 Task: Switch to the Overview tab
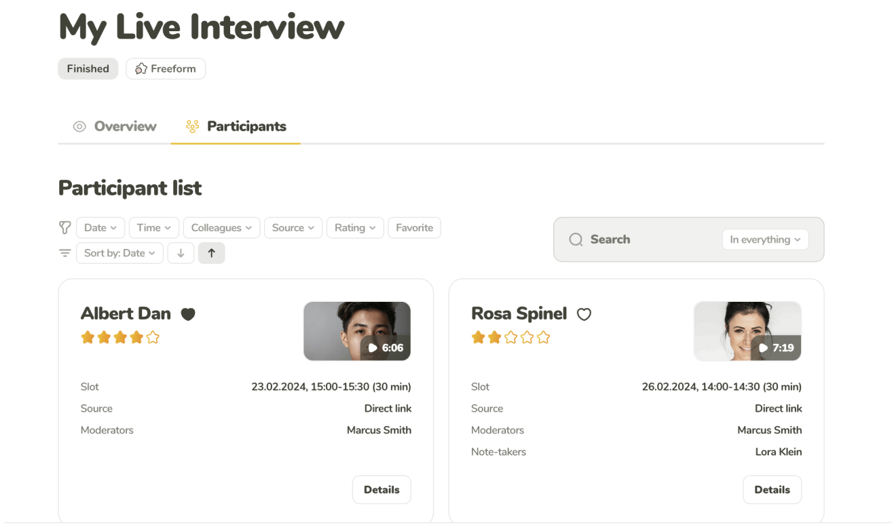pyautogui.click(x=124, y=126)
